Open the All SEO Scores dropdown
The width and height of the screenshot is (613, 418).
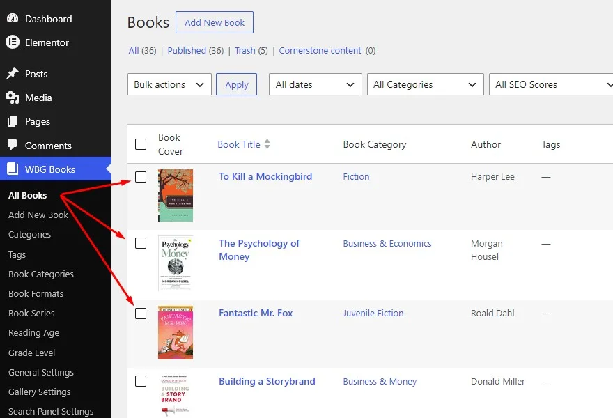551,84
